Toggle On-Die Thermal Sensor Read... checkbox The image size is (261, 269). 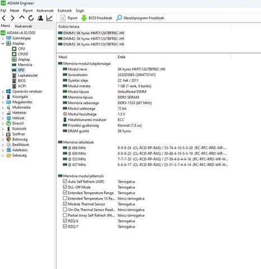pyautogui.click(x=65, y=210)
